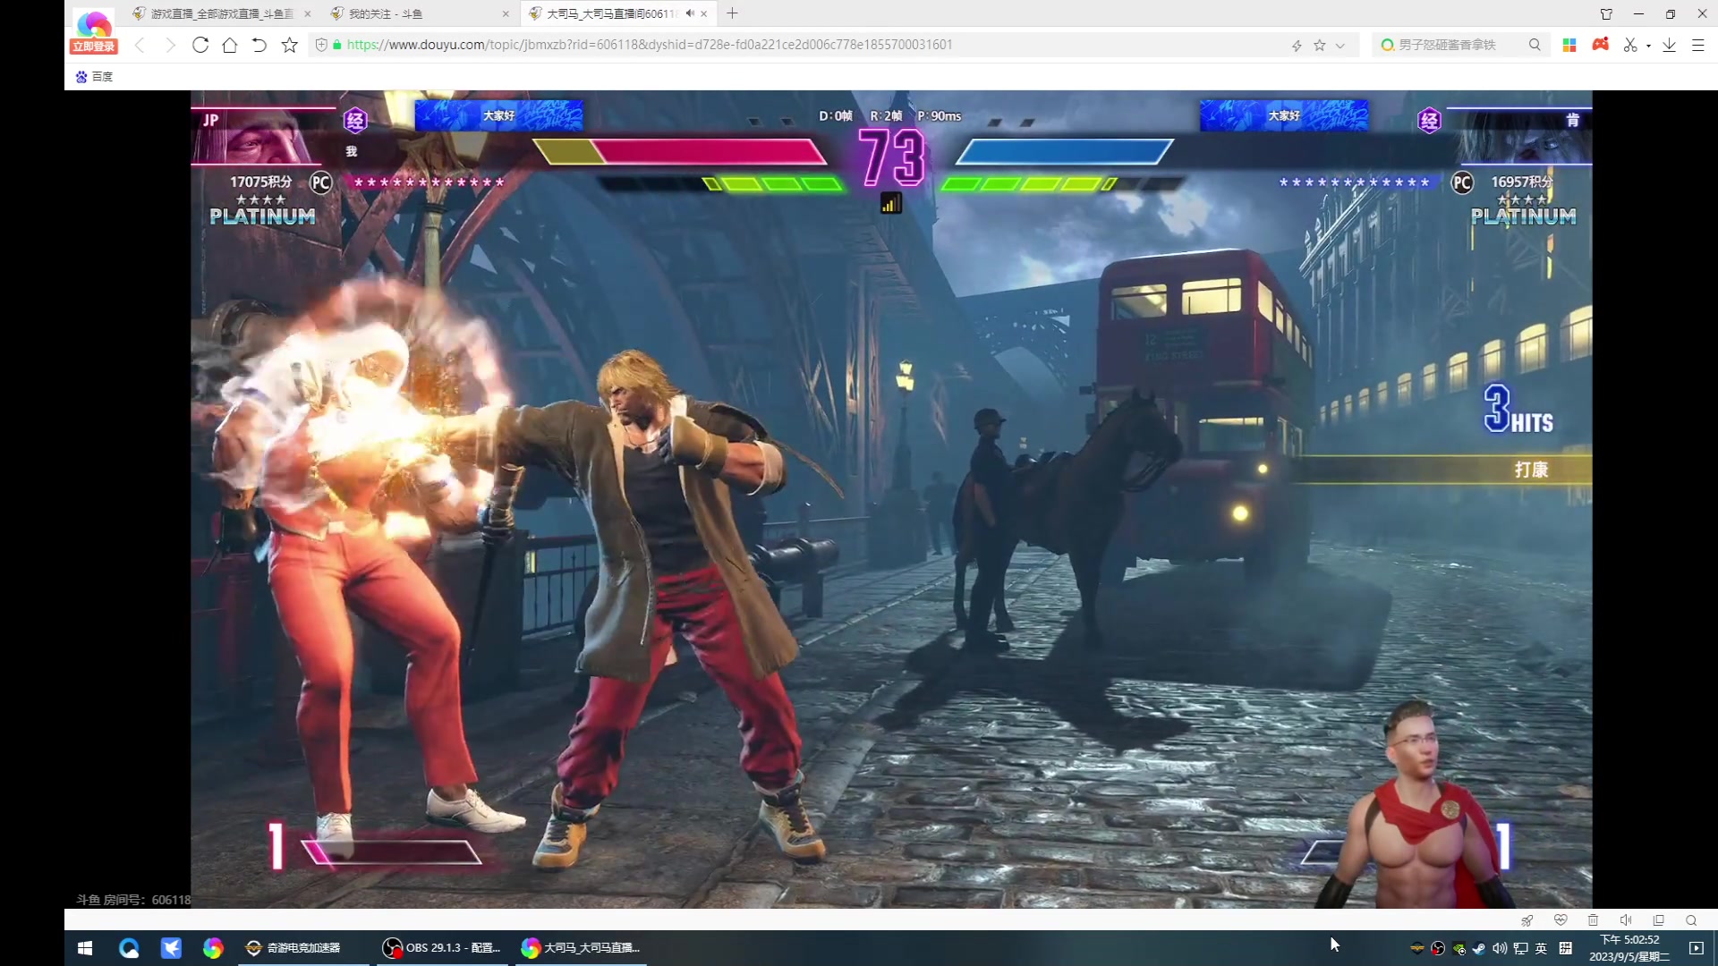This screenshot has height=966, width=1718.
Task: Click the window copy icon in status bar
Action: point(1659,920)
